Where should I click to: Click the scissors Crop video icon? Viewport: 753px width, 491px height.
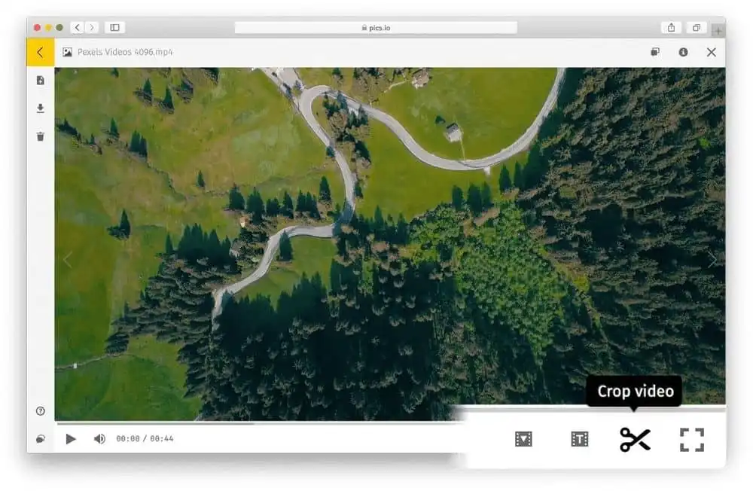coord(635,439)
